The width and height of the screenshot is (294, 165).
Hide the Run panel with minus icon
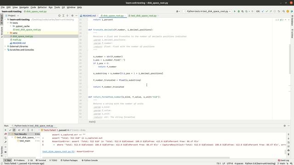tap(288, 126)
